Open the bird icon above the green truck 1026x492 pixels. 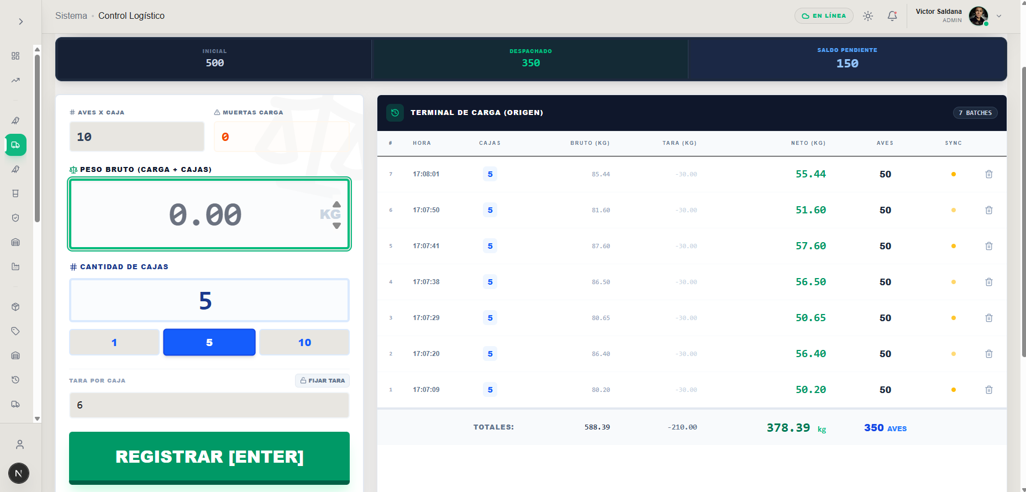pyautogui.click(x=15, y=121)
